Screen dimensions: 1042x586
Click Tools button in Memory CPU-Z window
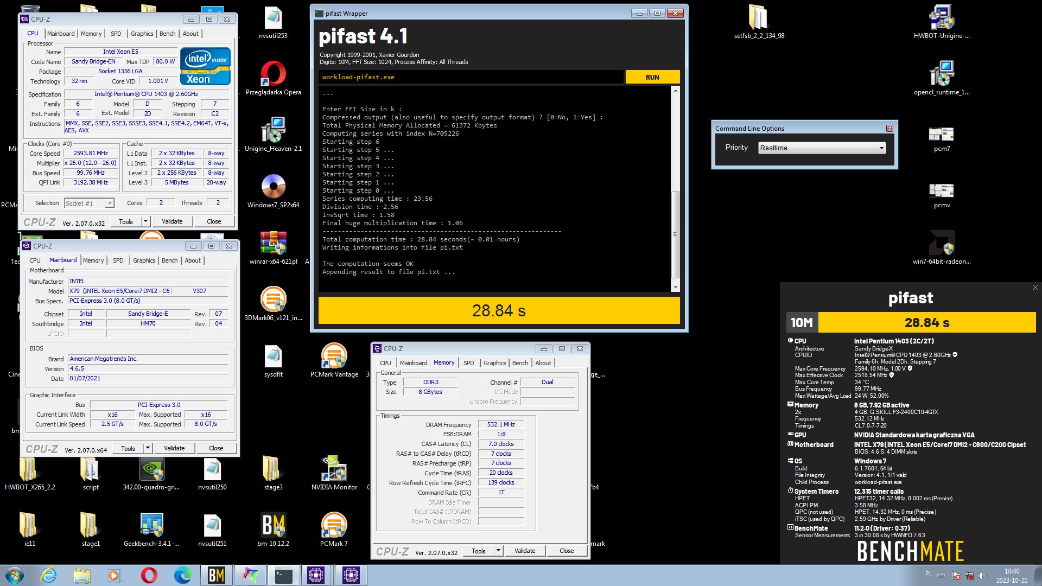click(x=479, y=551)
